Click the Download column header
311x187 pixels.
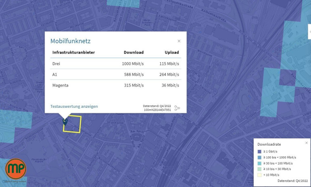pos(133,52)
